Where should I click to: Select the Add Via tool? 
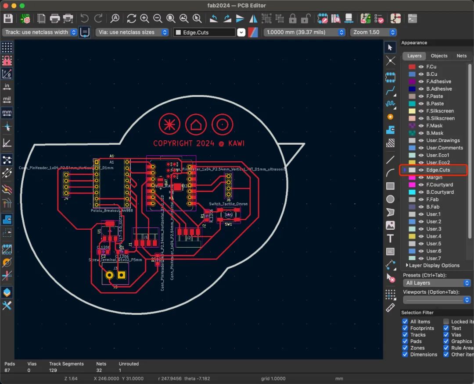[390, 117]
